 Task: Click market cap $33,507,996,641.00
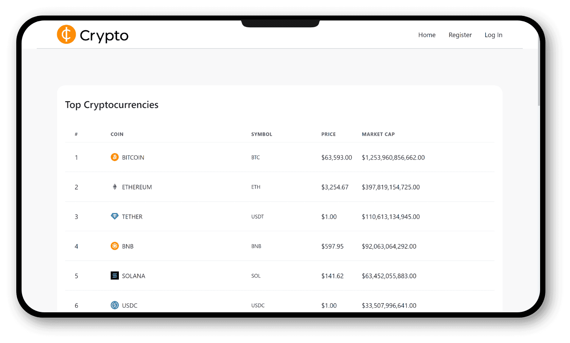[389, 305]
